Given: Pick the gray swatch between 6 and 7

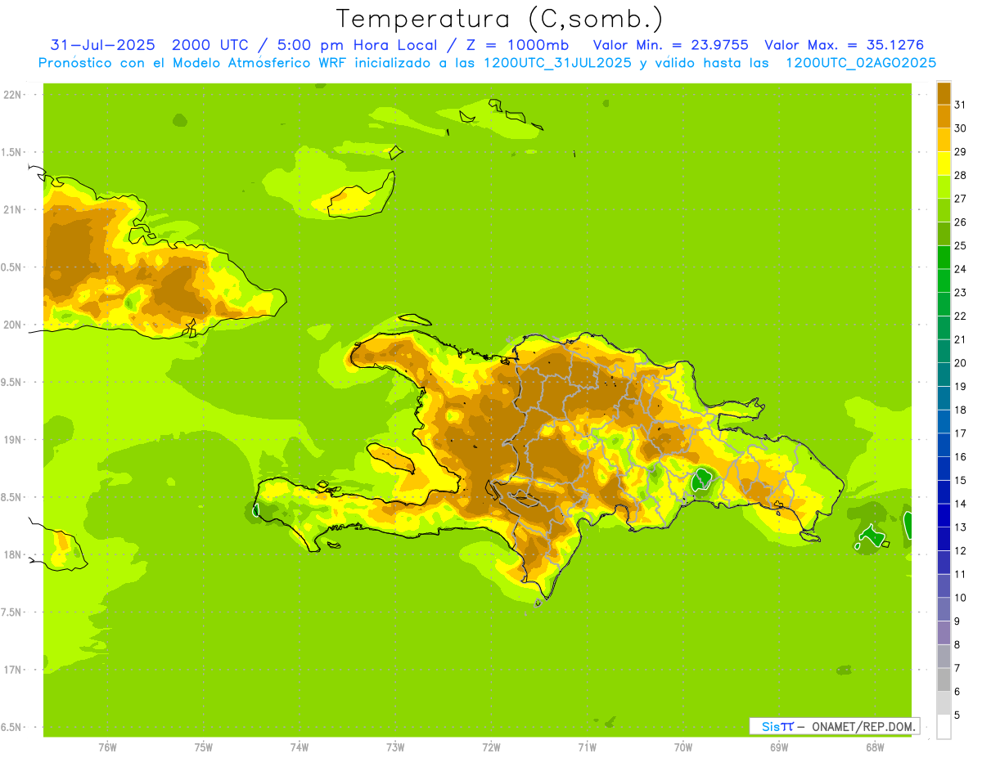Looking at the screenshot, I should [944, 680].
